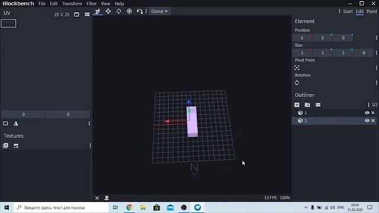Click the Position Y field
The width and height of the screenshot is (379, 213).
323,38
